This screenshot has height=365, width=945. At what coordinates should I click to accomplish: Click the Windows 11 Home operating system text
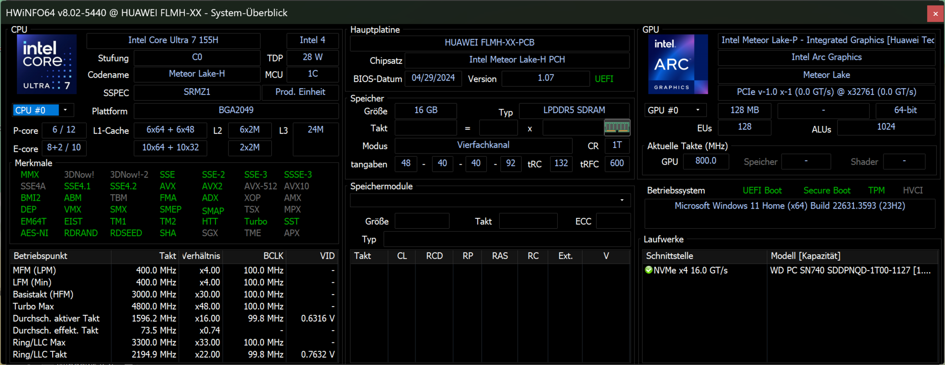[x=789, y=206]
